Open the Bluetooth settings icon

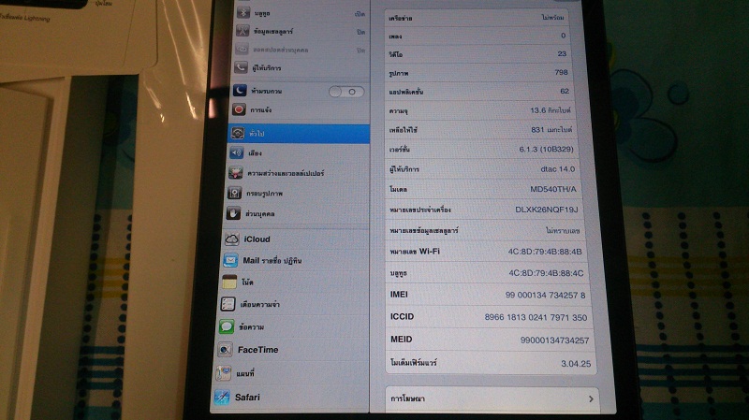point(243,13)
